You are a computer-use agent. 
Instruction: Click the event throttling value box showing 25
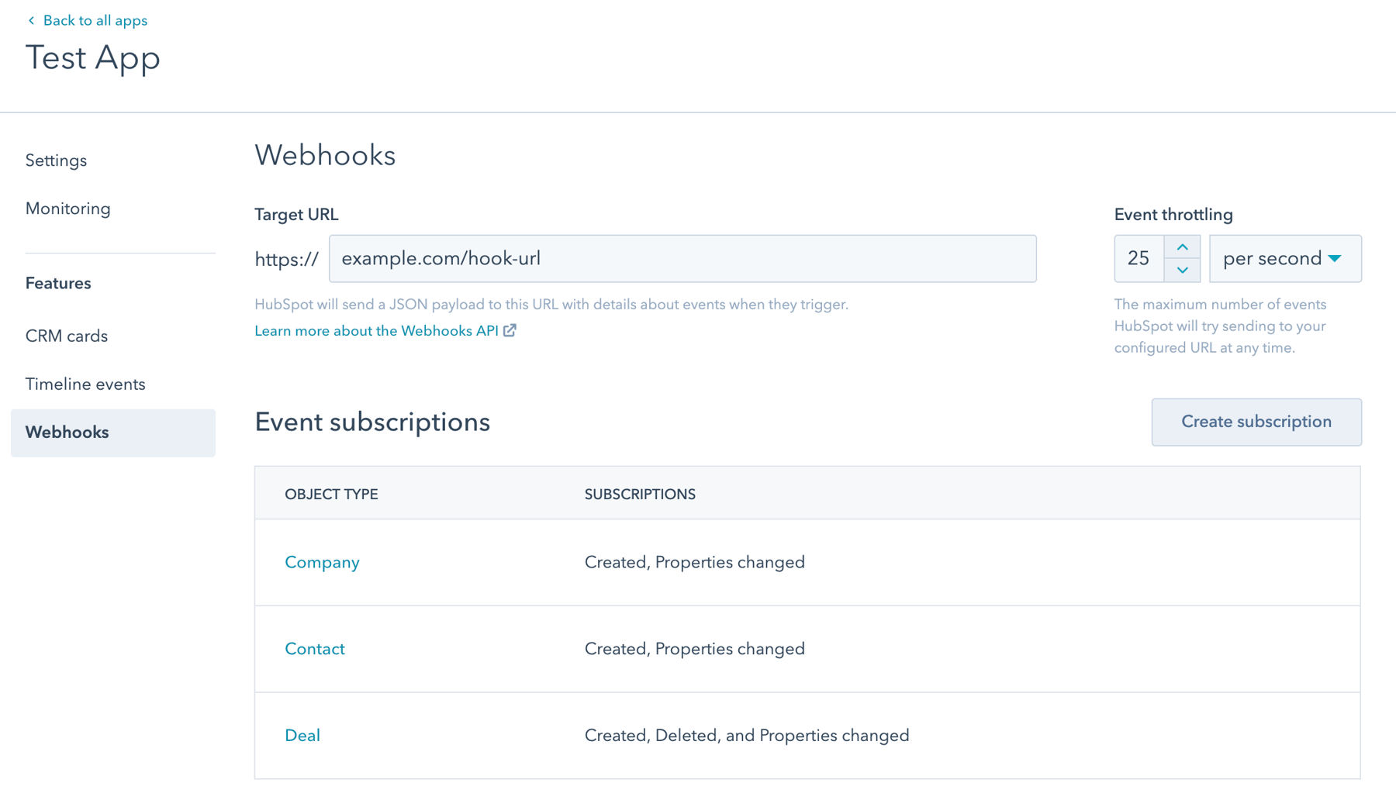point(1139,258)
